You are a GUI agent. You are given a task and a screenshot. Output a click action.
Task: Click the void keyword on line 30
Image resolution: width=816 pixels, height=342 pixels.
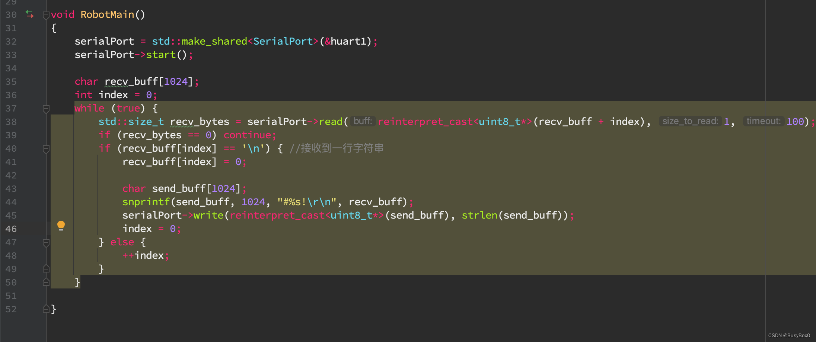click(63, 14)
